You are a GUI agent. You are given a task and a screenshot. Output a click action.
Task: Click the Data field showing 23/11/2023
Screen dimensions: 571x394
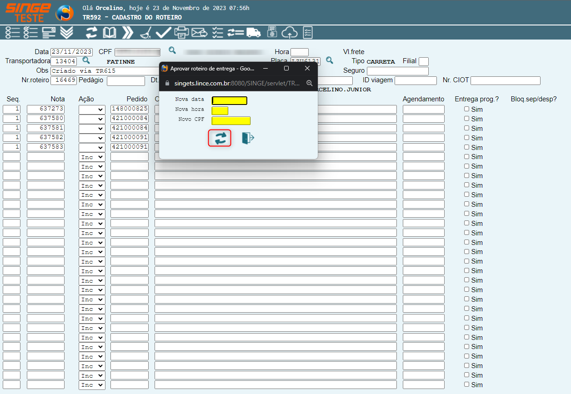[x=71, y=52]
